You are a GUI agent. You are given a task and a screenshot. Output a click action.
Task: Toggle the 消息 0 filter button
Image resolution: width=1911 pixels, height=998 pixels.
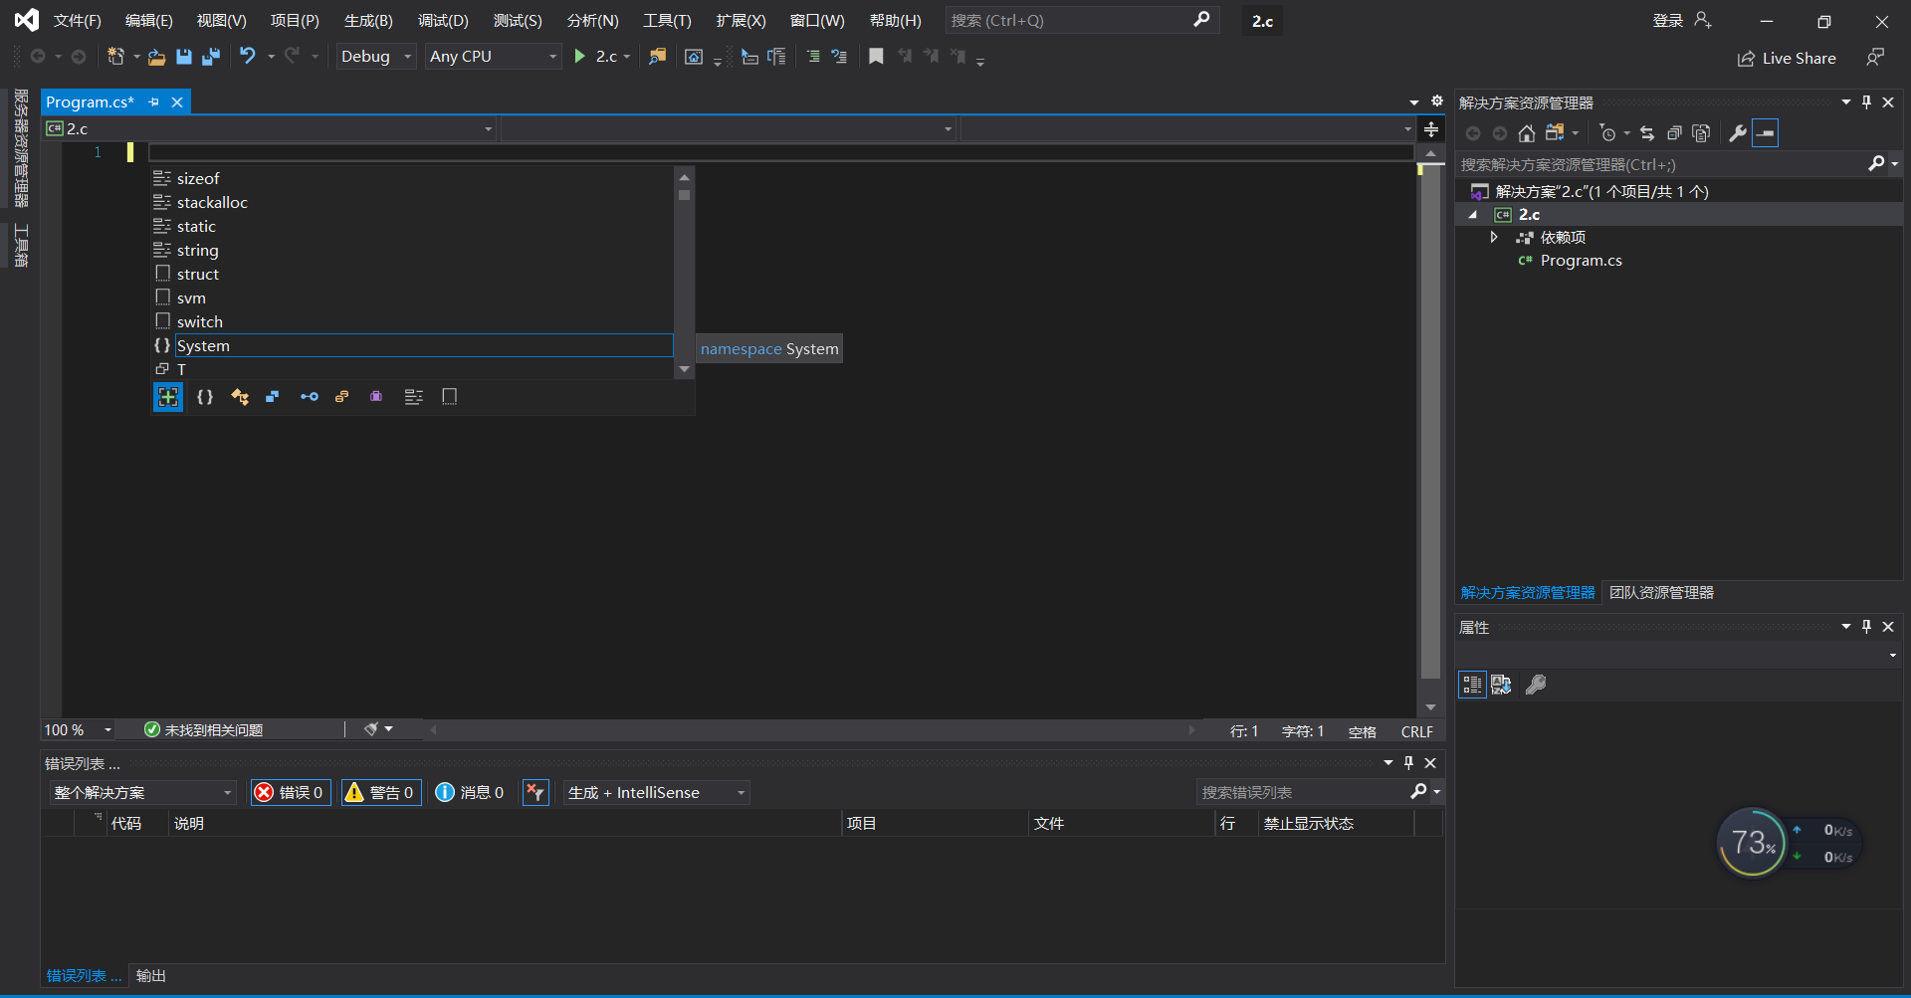[x=470, y=793]
